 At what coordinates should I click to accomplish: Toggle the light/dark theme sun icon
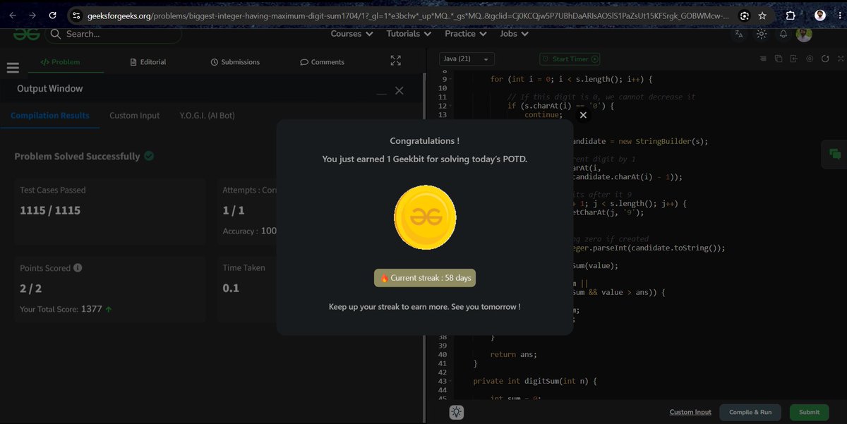click(761, 34)
